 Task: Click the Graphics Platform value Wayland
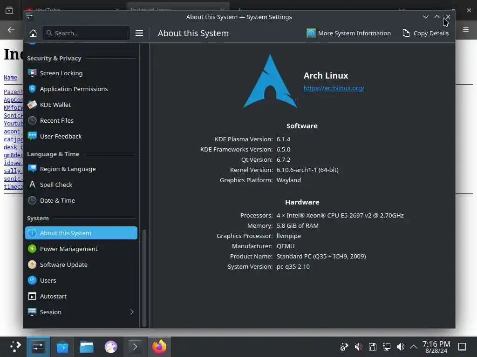click(x=288, y=180)
